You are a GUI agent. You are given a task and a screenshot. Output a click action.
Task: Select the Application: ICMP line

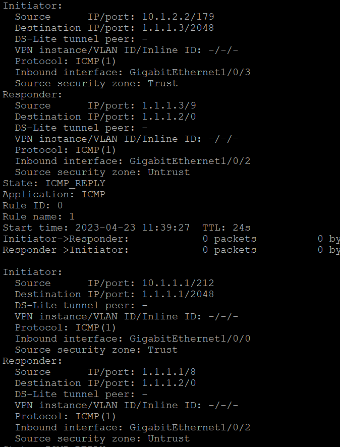click(x=54, y=194)
